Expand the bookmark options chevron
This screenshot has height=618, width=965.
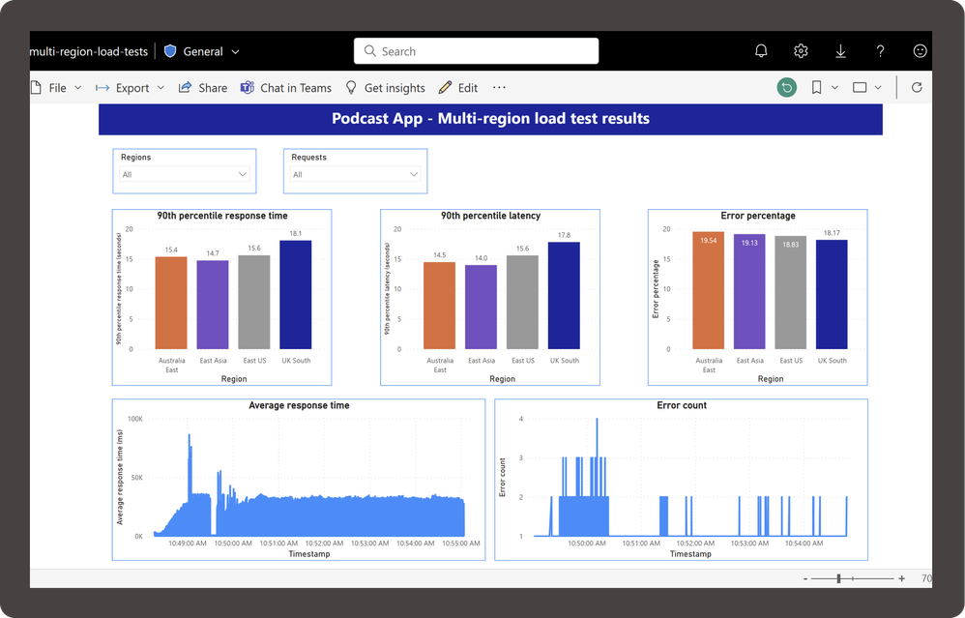(835, 88)
